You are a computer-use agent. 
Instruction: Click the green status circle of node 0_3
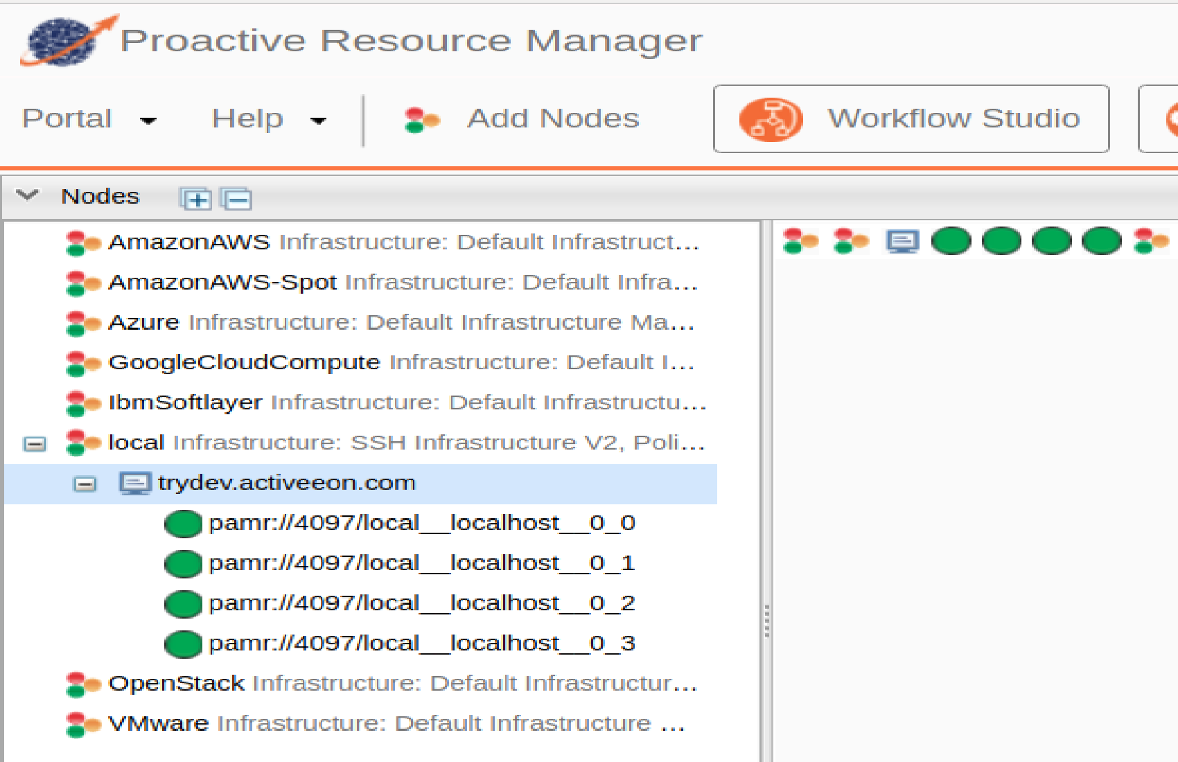point(183,645)
